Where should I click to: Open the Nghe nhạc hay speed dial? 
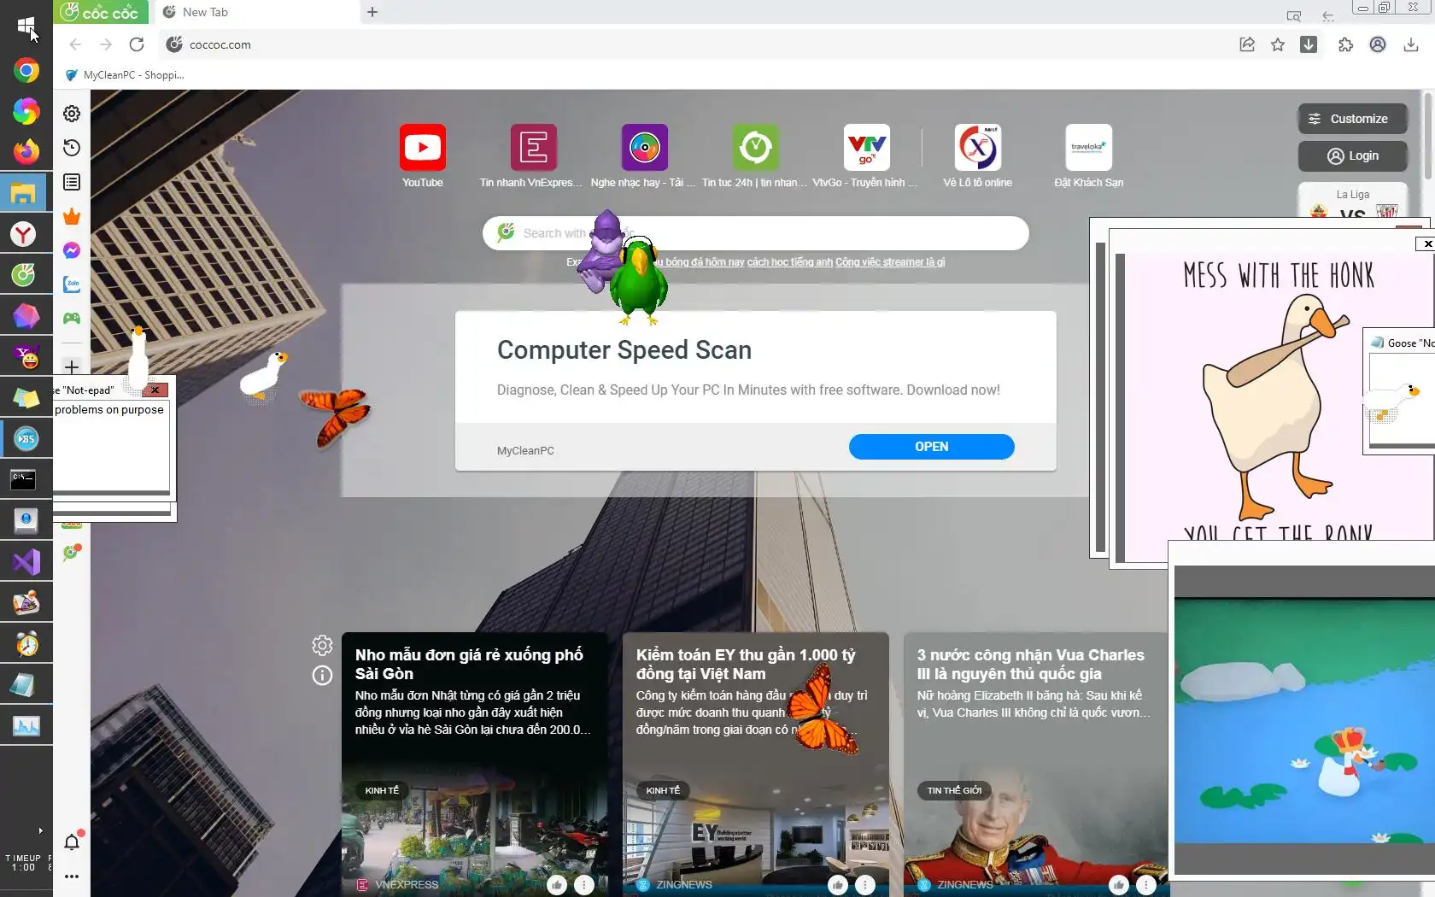pyautogui.click(x=644, y=156)
